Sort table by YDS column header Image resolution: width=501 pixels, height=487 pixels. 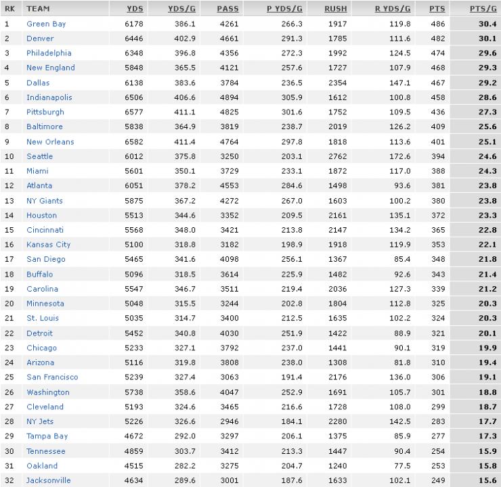[x=135, y=9]
